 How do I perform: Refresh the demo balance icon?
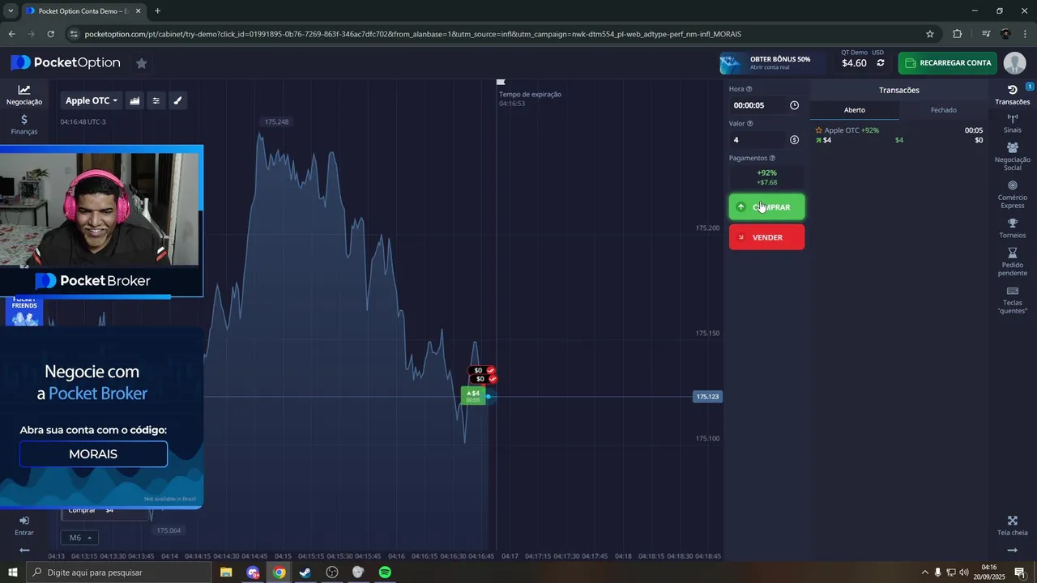click(881, 63)
